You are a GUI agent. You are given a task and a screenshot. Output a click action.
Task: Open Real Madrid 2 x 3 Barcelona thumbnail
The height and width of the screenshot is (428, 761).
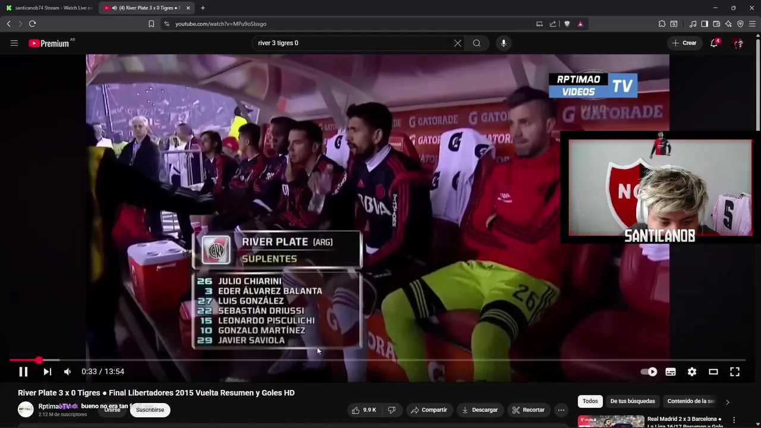coord(611,421)
